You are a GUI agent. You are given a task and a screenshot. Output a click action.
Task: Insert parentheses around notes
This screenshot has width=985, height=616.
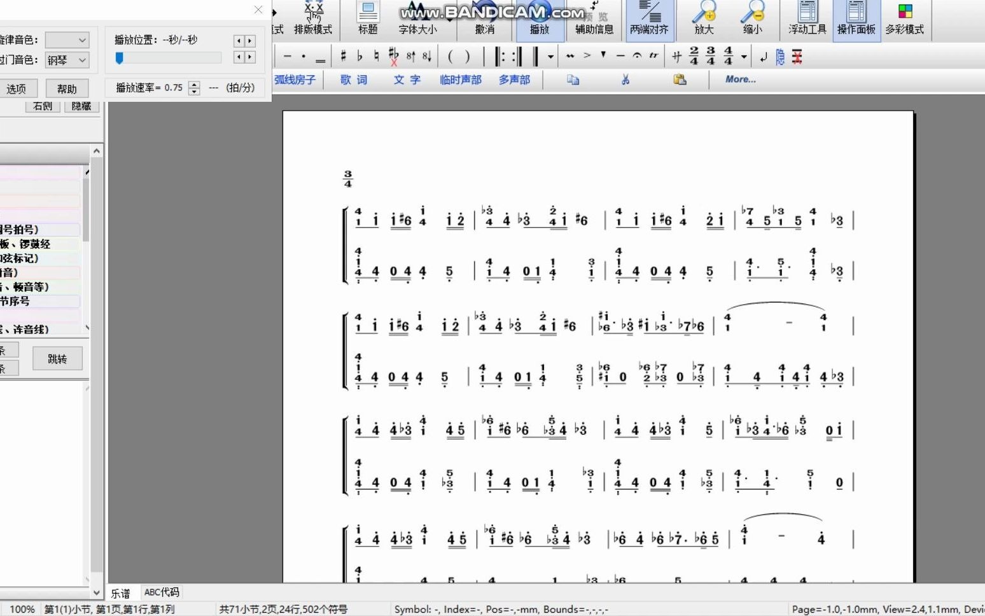459,57
